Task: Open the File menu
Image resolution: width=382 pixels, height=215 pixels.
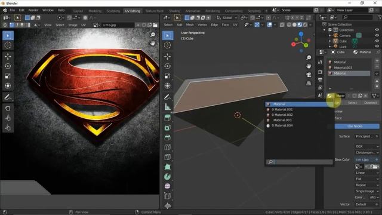Action: [12, 10]
